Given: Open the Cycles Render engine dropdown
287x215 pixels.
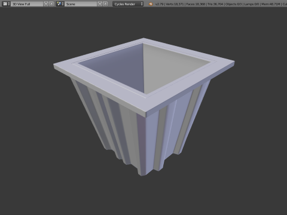Looking at the screenshot, I should tap(128, 4).
